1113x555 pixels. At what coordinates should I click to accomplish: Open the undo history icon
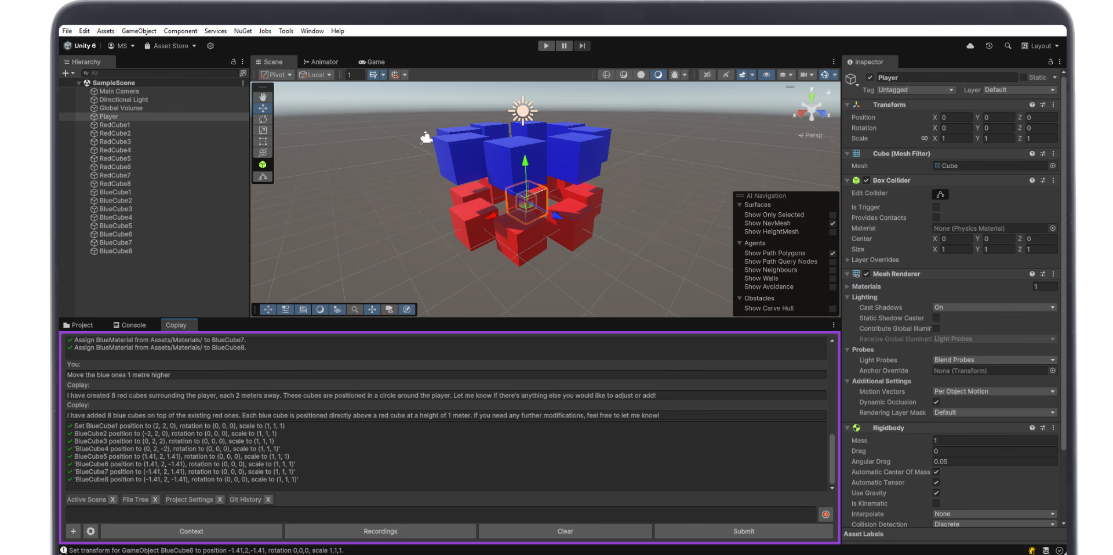[x=989, y=46]
